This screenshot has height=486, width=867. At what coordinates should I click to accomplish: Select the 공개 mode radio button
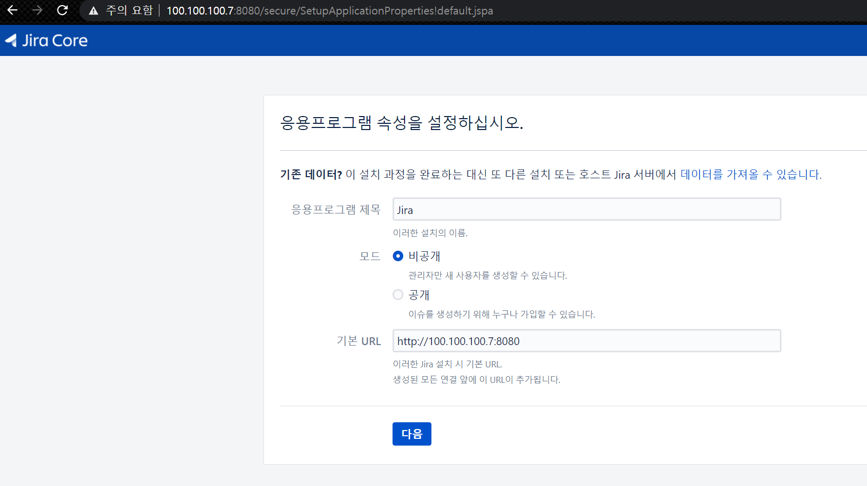[x=398, y=295]
